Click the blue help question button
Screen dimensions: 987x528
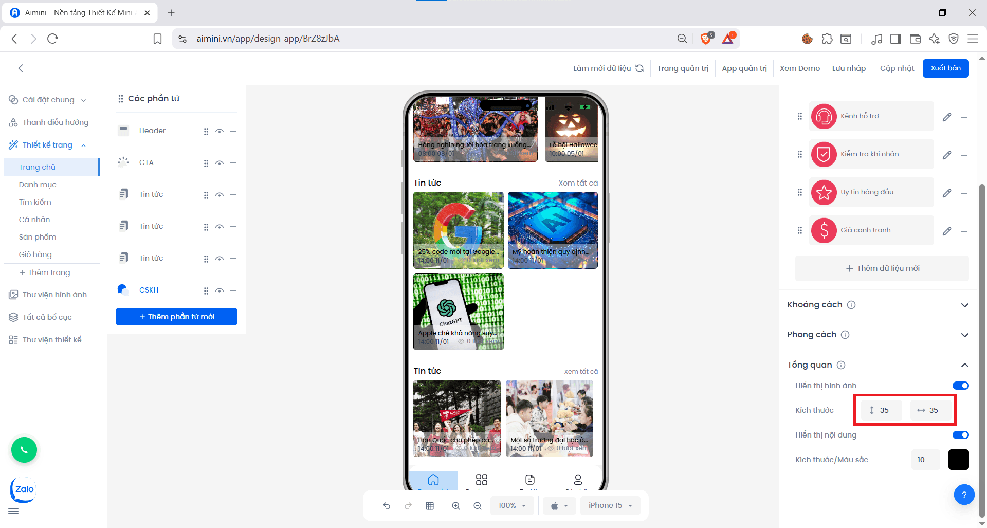964,495
